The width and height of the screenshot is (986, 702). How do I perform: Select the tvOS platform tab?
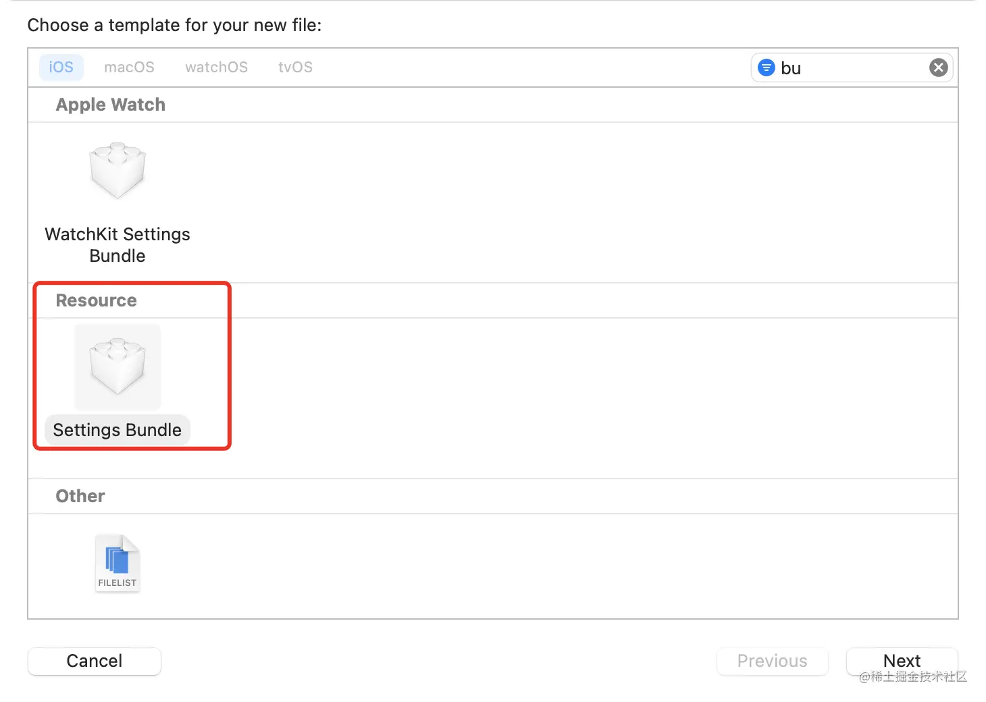click(295, 67)
